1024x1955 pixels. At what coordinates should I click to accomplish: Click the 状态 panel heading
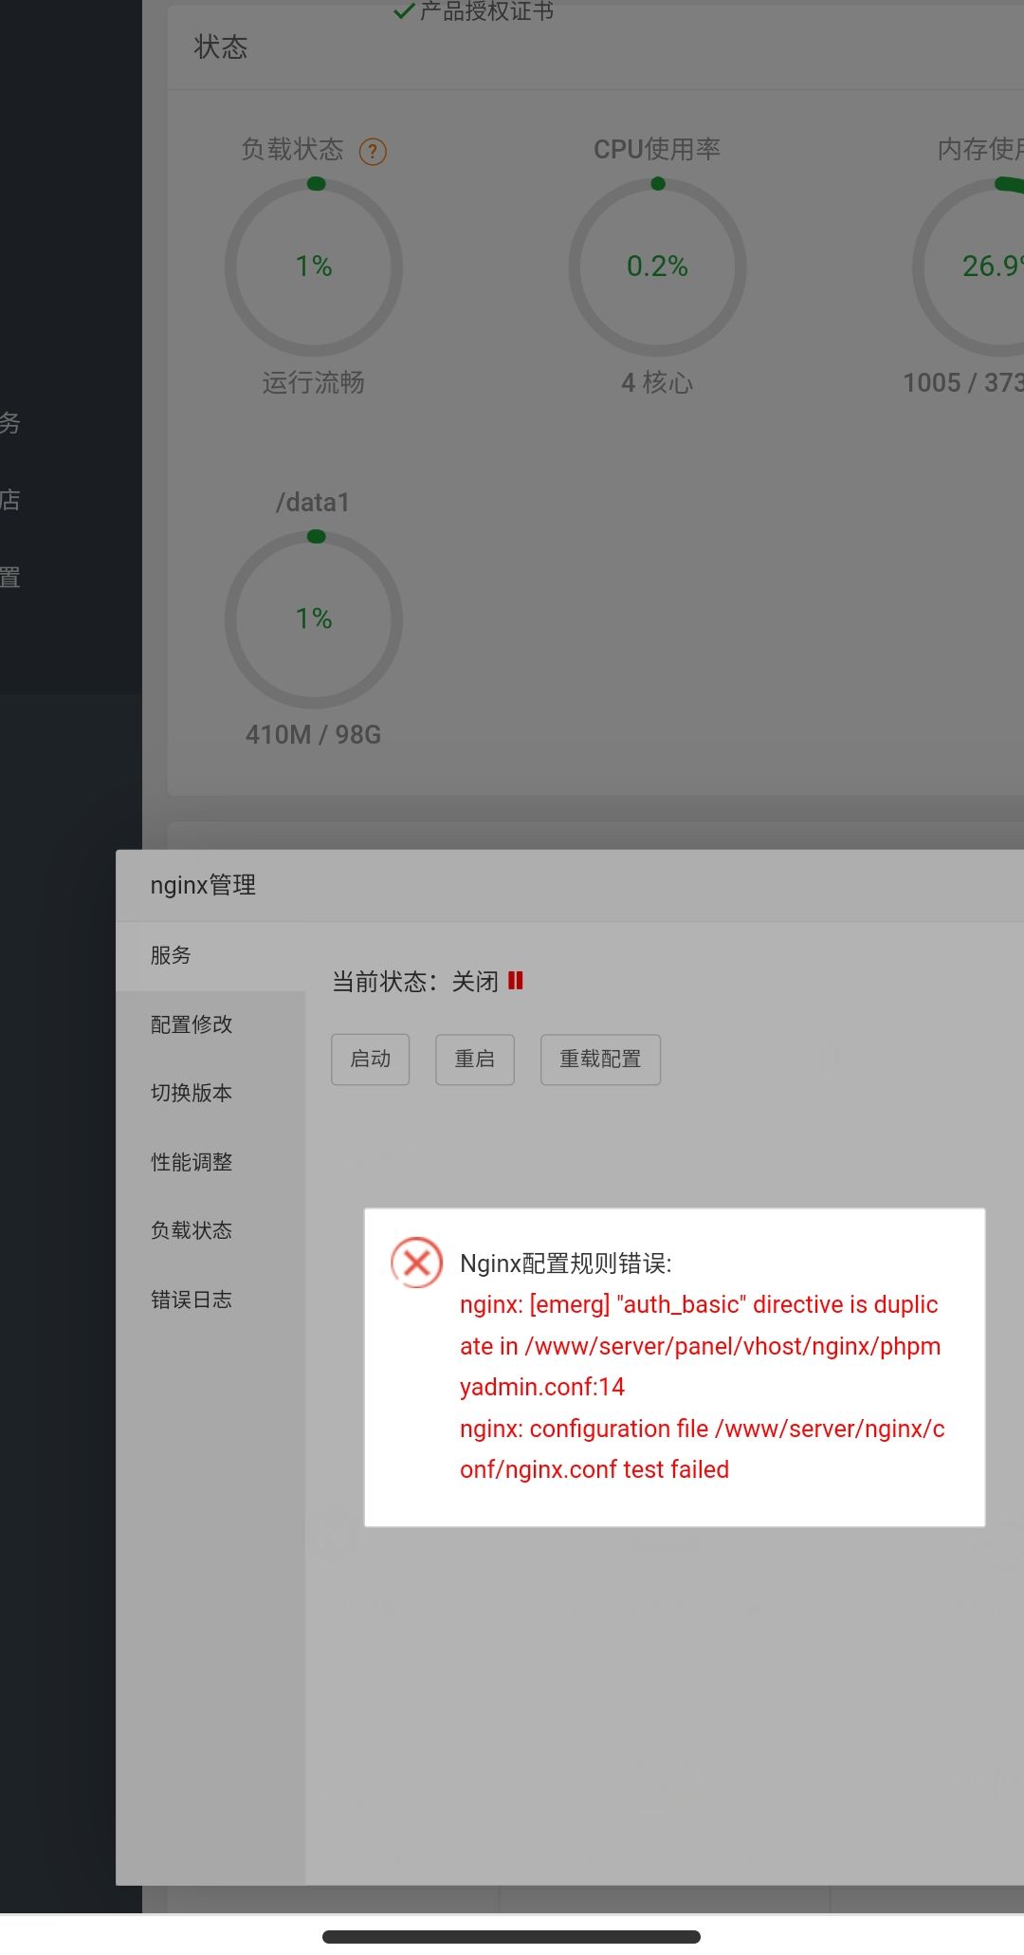[221, 47]
